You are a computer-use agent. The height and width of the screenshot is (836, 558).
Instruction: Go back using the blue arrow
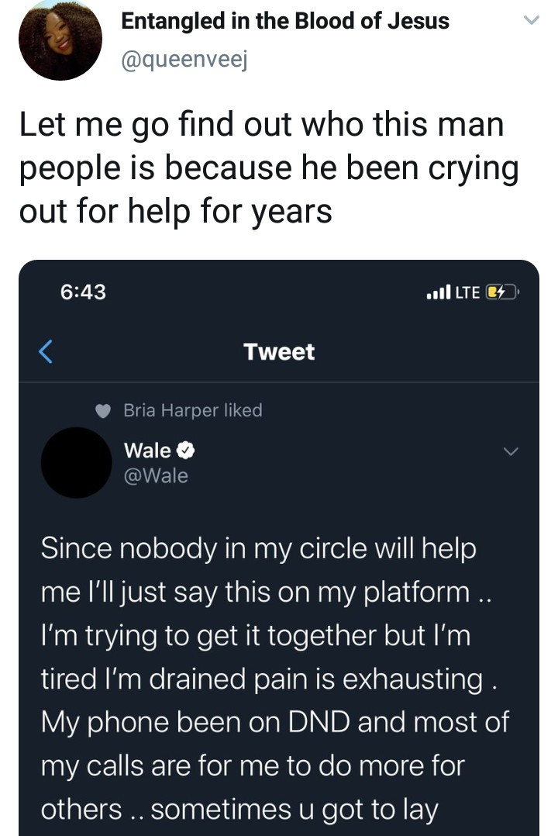[46, 352]
